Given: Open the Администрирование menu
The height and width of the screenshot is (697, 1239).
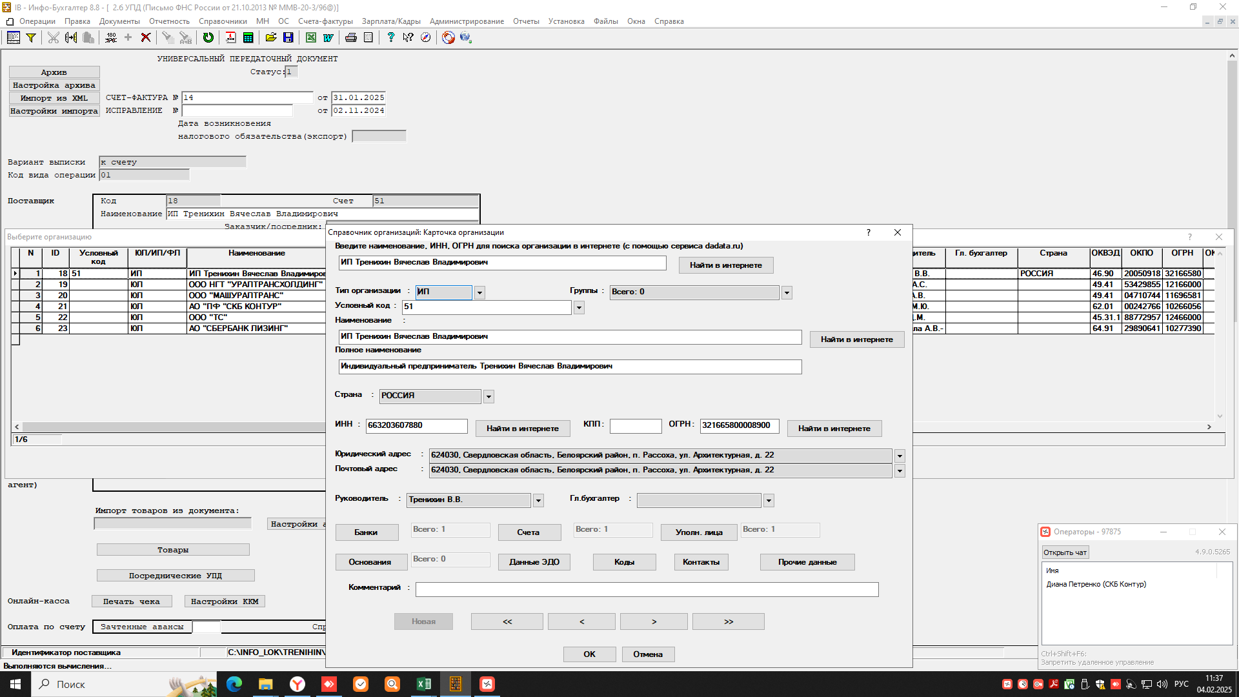Looking at the screenshot, I should pyautogui.click(x=467, y=21).
